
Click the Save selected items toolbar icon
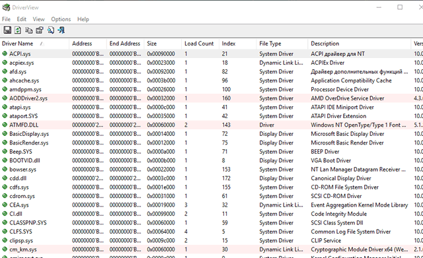click(x=7, y=30)
